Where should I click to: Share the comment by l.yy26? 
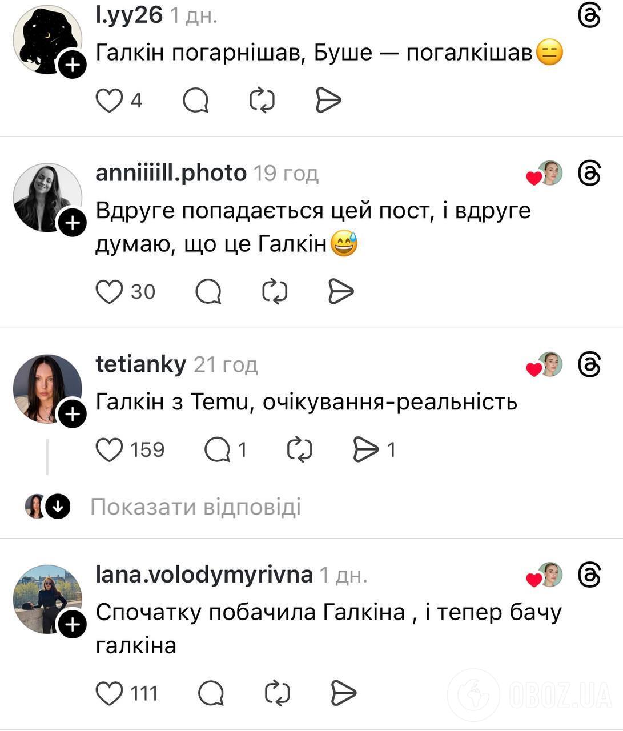click(329, 99)
